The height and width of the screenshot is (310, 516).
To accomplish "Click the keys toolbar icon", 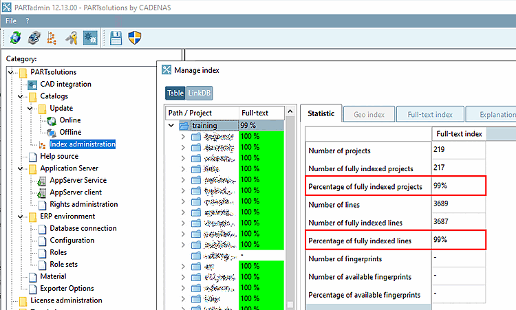I will click(72, 38).
